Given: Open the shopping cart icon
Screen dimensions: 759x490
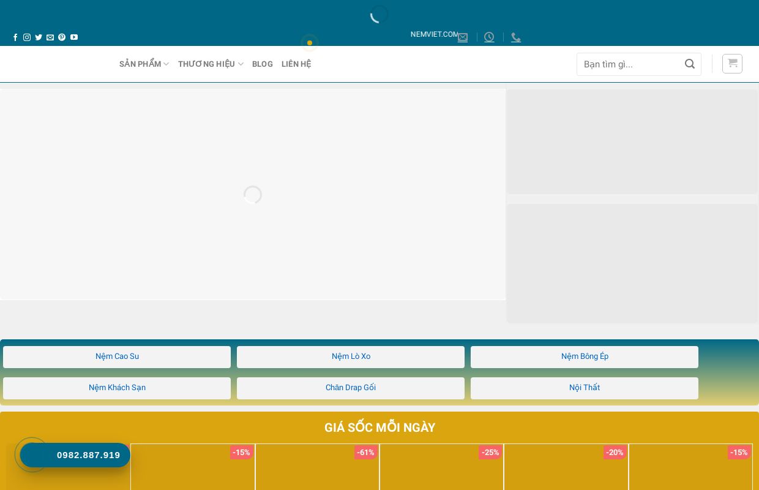Looking at the screenshot, I should (732, 64).
